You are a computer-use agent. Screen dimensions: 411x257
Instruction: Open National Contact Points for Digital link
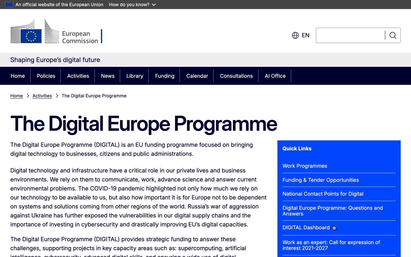[x=323, y=194]
